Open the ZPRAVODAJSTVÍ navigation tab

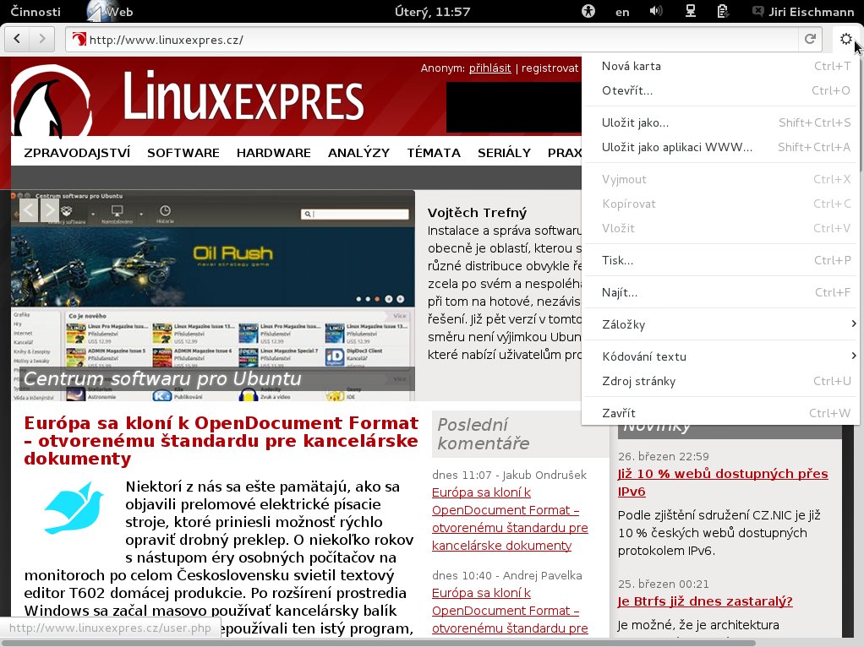click(x=77, y=153)
